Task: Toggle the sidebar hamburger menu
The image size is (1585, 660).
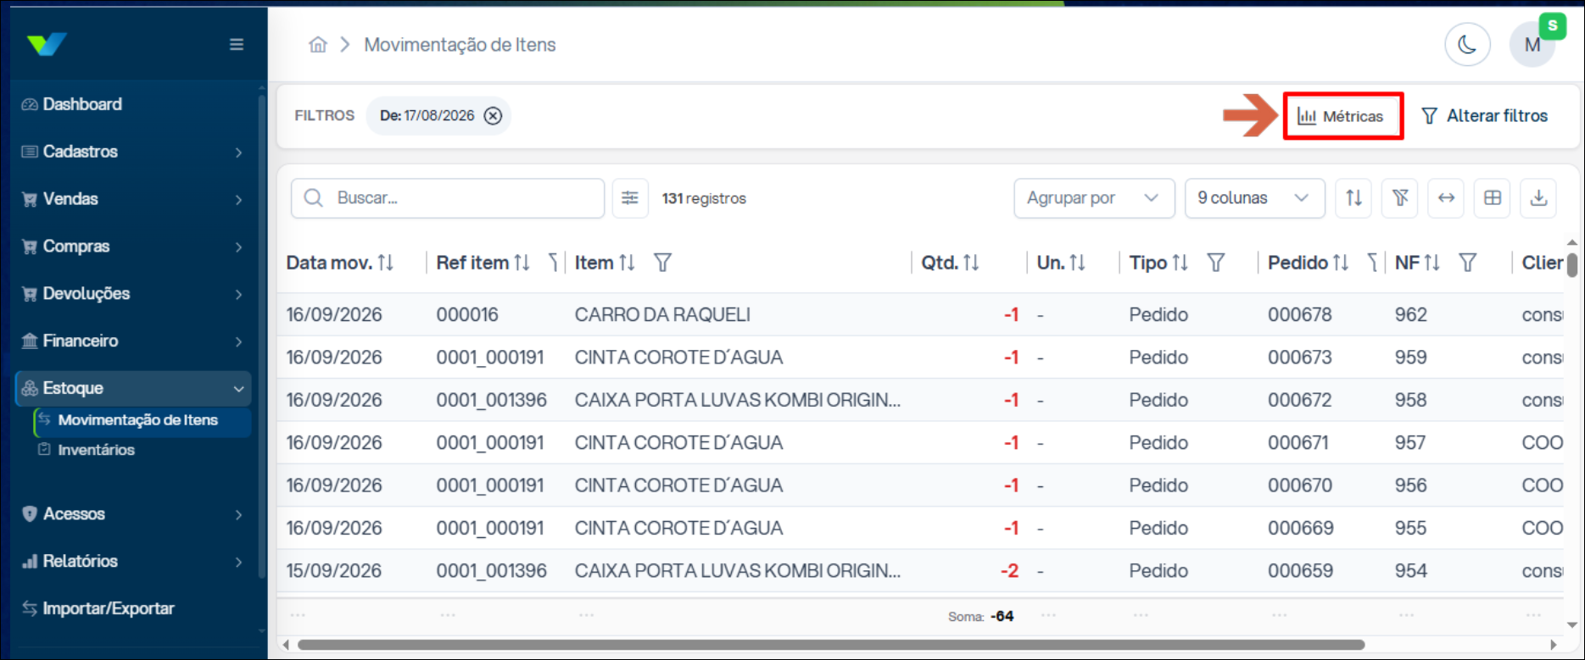Action: [237, 44]
